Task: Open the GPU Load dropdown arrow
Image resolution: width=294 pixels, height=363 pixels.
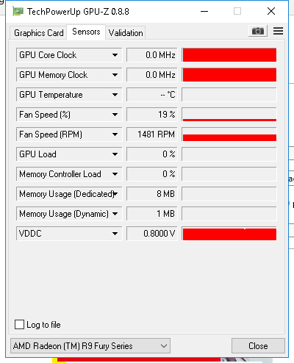Action: point(115,154)
